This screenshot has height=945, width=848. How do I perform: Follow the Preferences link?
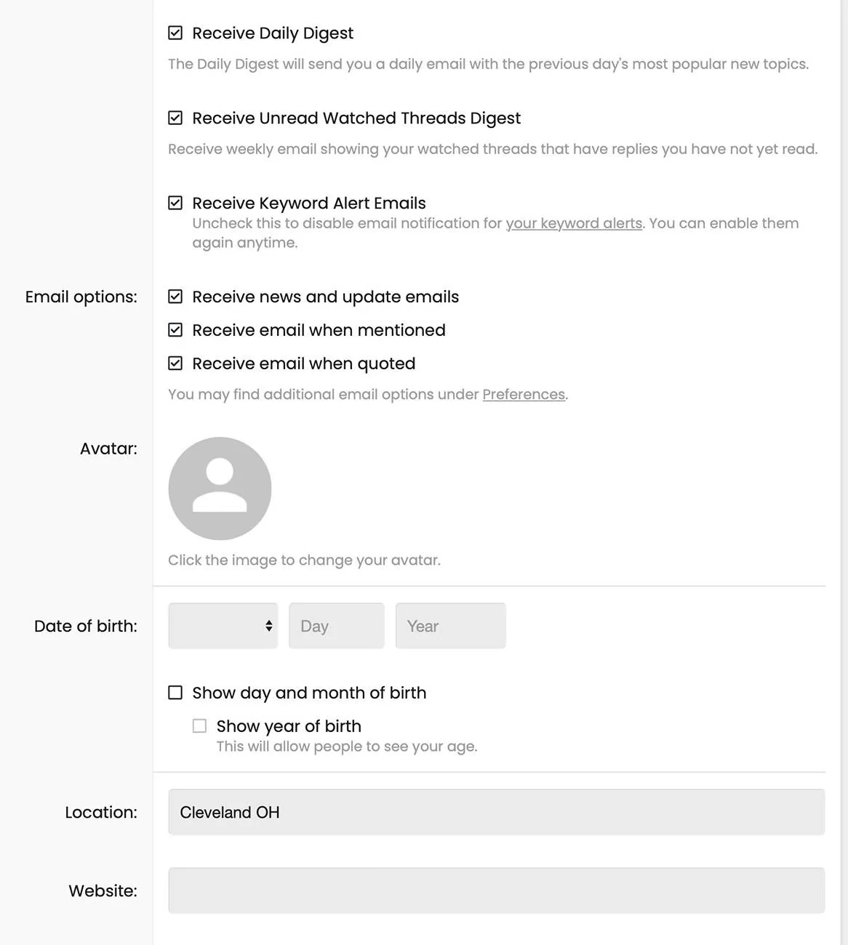pyautogui.click(x=524, y=395)
